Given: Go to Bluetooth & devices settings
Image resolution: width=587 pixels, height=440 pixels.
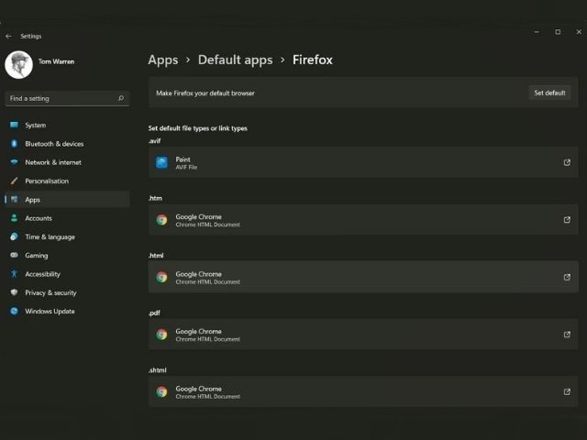Looking at the screenshot, I should click(x=53, y=144).
